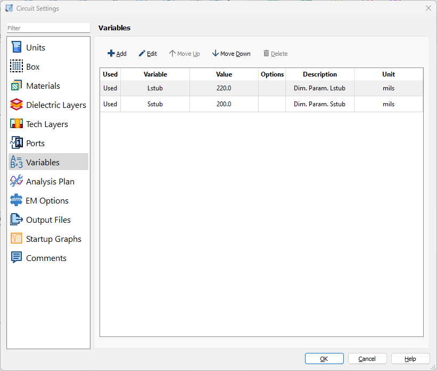Select the EM Options gear icon

(x=17, y=200)
